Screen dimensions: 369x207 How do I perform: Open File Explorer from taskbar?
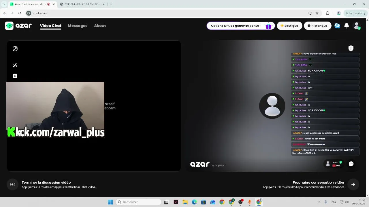pos(185,202)
